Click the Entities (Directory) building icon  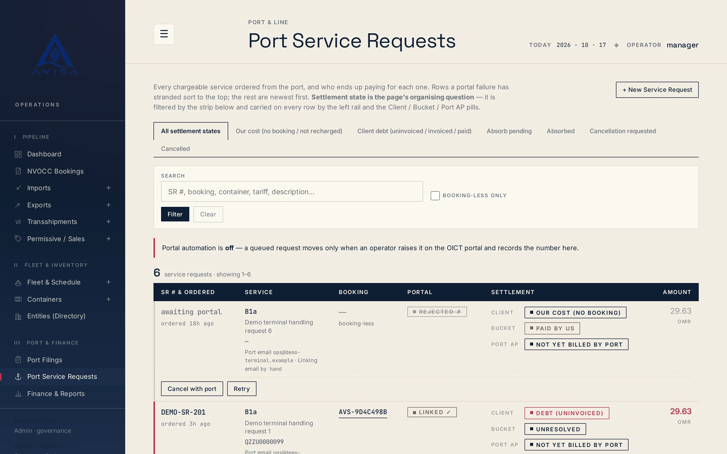(18, 316)
